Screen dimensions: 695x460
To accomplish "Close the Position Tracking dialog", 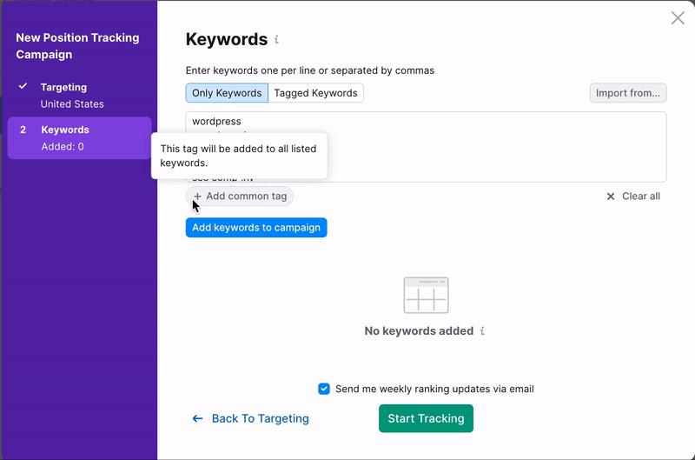I will coord(678,18).
